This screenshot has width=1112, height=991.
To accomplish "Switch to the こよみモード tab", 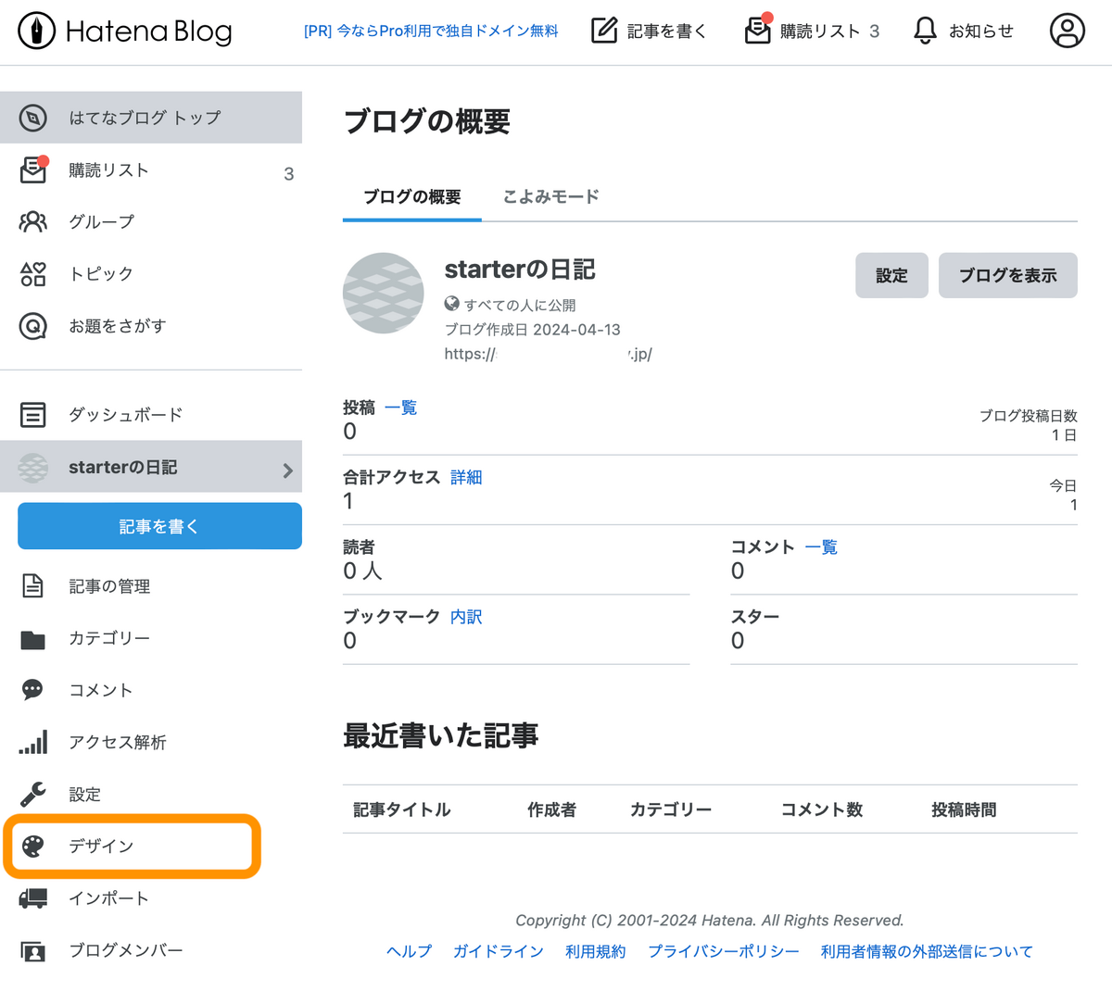I will pos(551,196).
